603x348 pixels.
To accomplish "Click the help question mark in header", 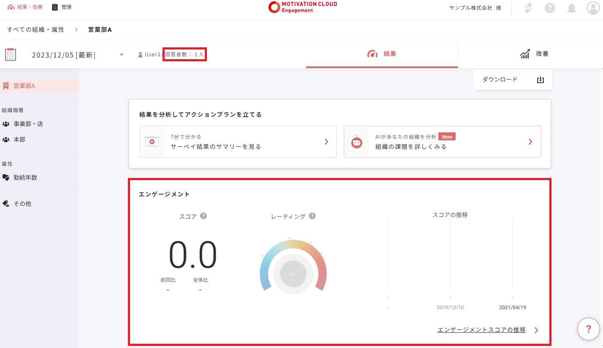I will click(x=549, y=8).
